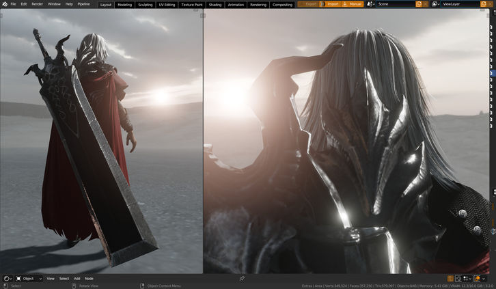Click the right viewport region corner icon
This screenshot has width=496, height=289.
482,10
